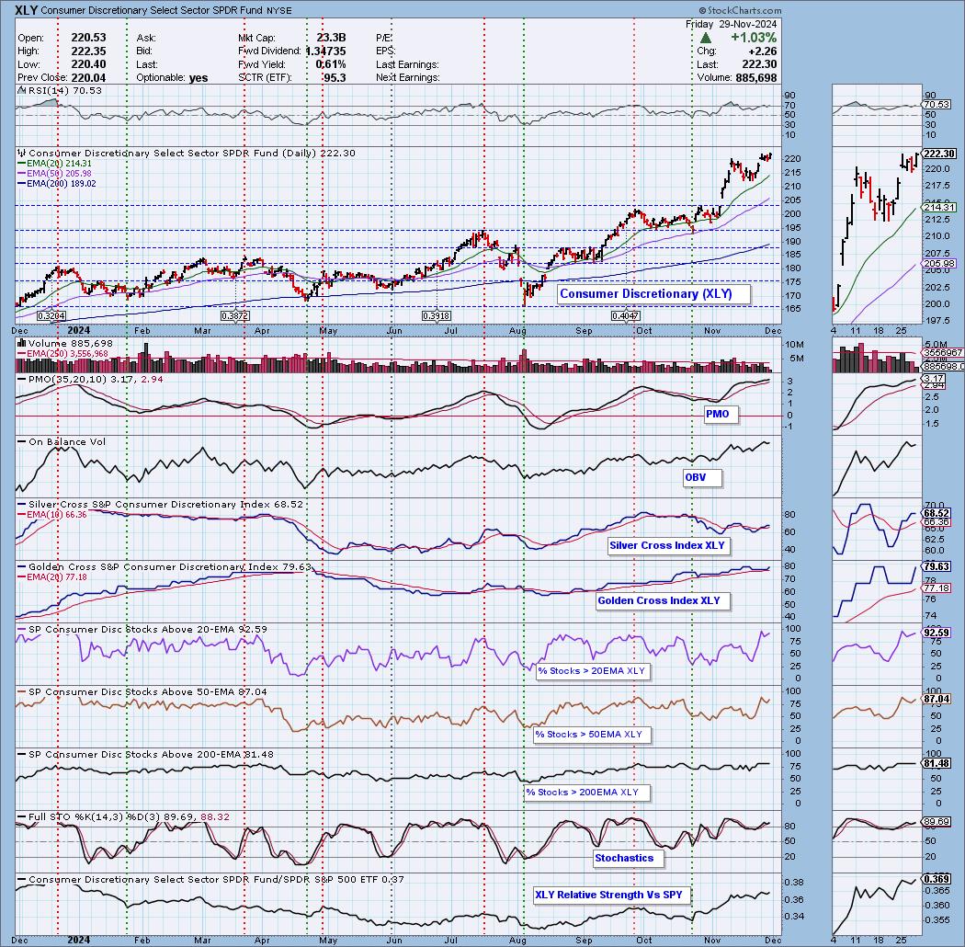The image size is (965, 947).
Task: Click the Prev Close value 220.04
Action: [x=88, y=78]
